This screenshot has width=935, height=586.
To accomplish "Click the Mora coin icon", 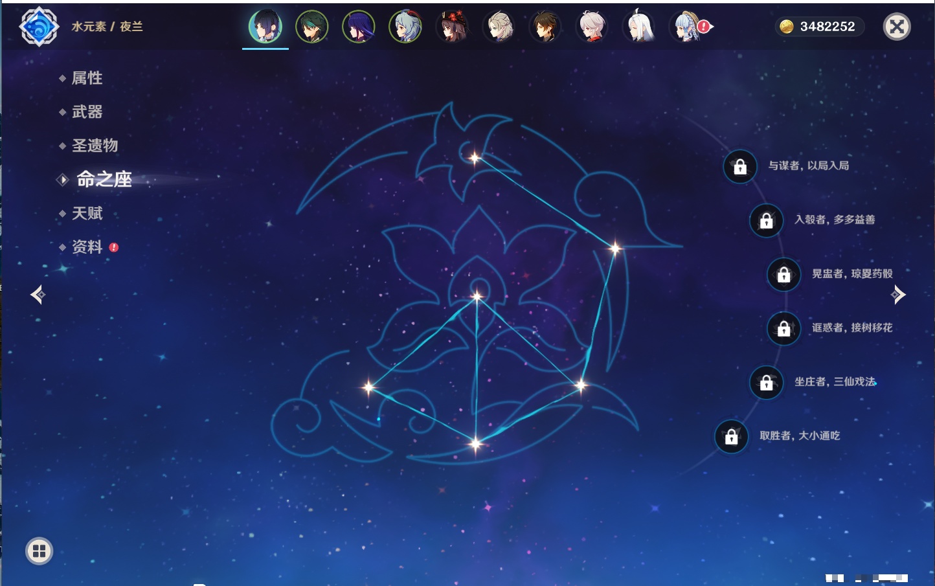I will coord(786,27).
